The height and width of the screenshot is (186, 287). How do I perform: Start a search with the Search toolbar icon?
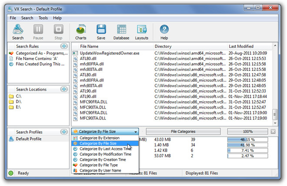tap(18, 32)
